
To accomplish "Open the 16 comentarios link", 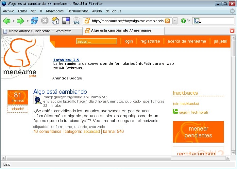I will coord(47,131).
